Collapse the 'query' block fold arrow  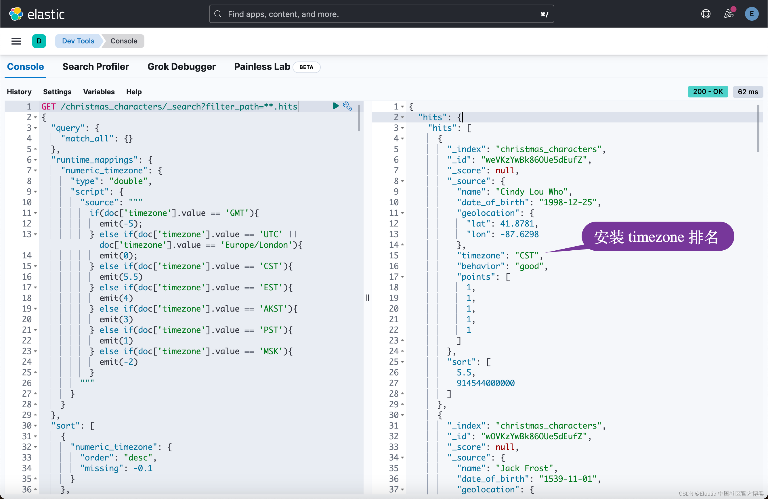35,128
